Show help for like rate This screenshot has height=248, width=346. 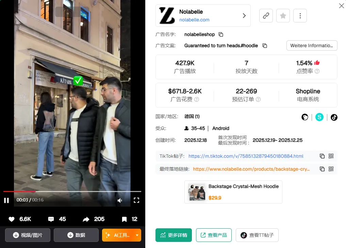[317, 71]
